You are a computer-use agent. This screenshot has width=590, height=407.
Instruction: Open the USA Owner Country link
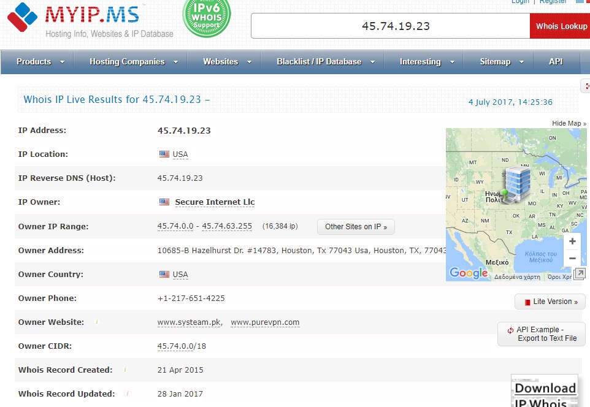(180, 275)
